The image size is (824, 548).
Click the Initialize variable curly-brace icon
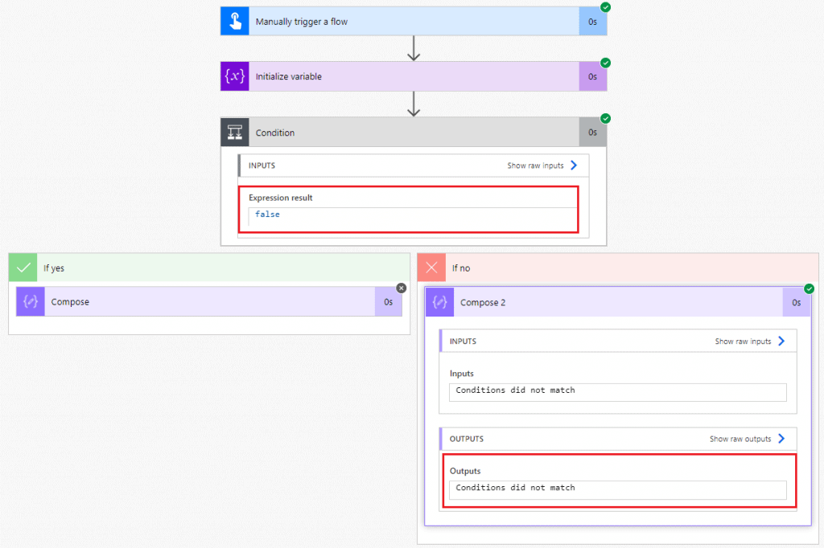[x=234, y=76]
